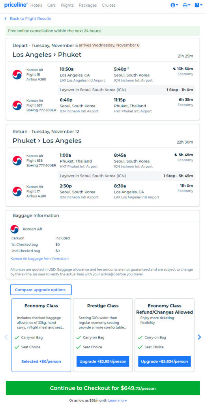Select the Economy Class fare card
206x404 pixels.
click(41, 335)
